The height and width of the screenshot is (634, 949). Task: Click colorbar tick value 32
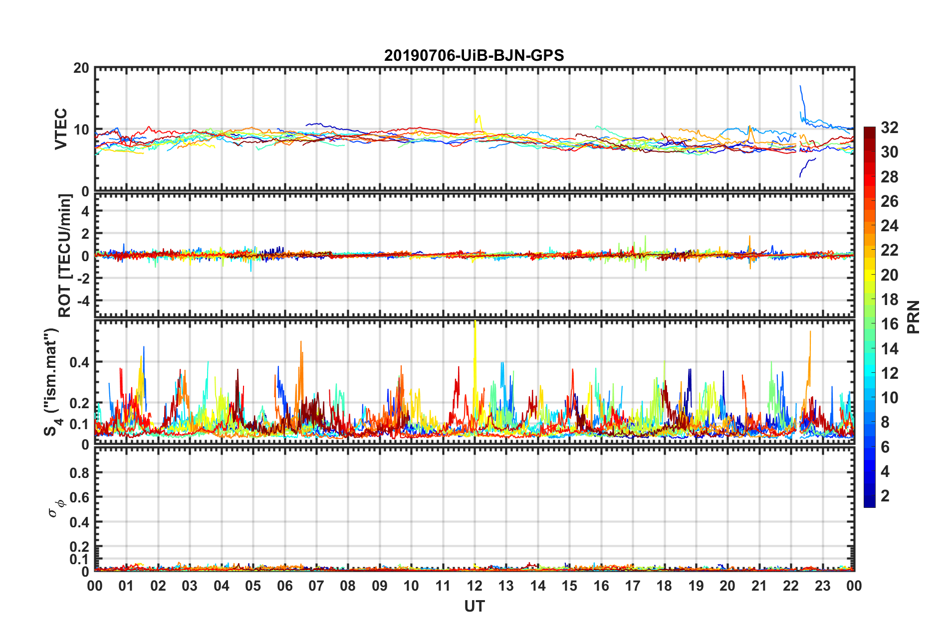[889, 128]
